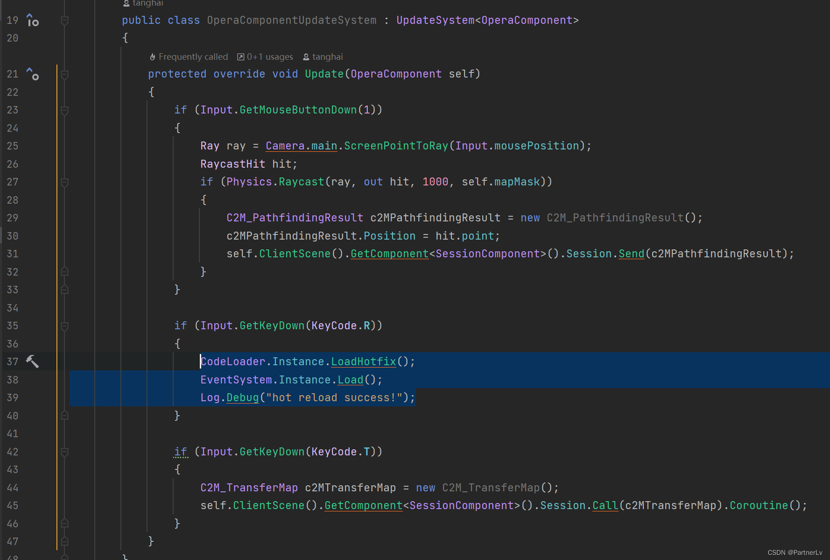Screen dimensions: 830x560
Task: Click line number 37 in the gutter
Action: [13, 362]
